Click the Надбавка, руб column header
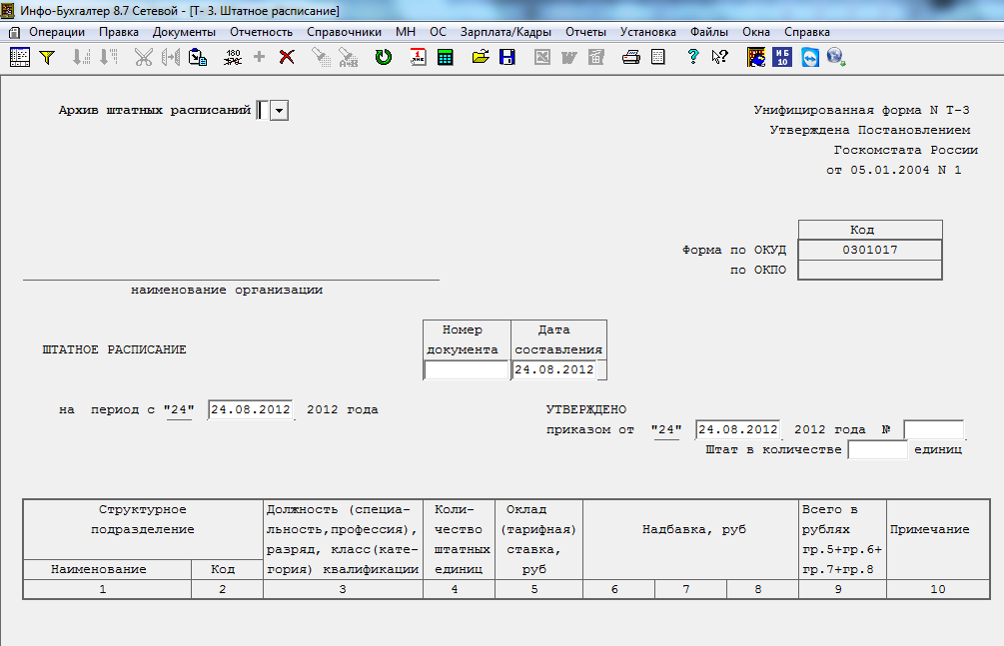 pyautogui.click(x=691, y=540)
